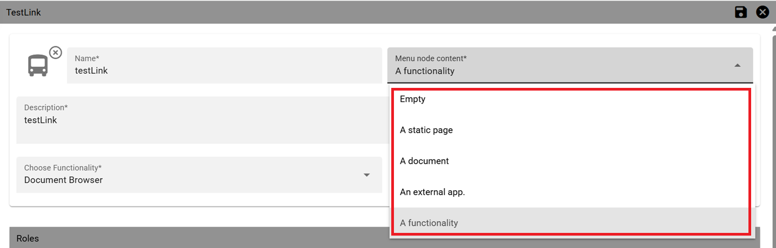Image resolution: width=776 pixels, height=248 pixels.
Task: Click the Roles section header
Action: 385,238
